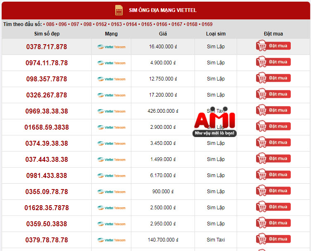This screenshot has height=251, width=311.
Task: Click Viettel Telecom logo for 098.357.7878
Action: pos(111,79)
